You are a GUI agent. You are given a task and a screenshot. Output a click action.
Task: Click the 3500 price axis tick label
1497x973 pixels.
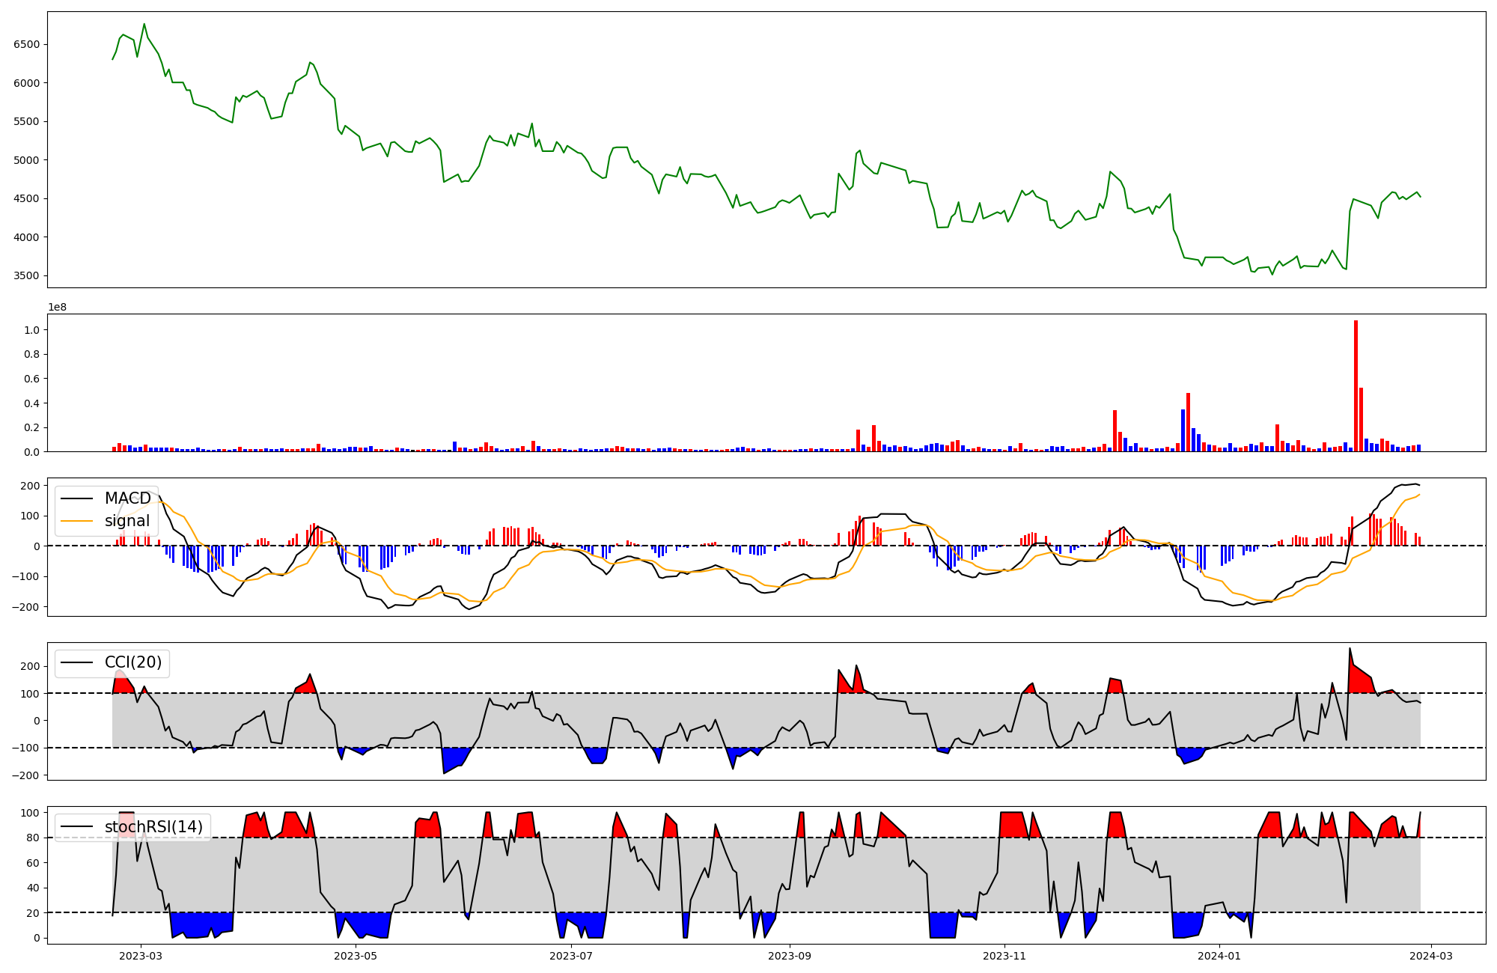26,276
